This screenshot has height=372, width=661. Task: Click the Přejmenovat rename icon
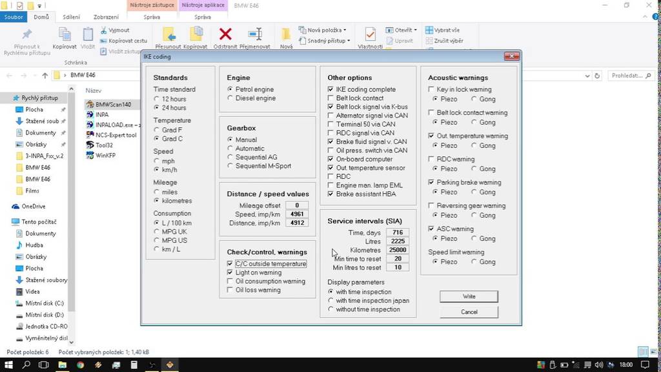[x=255, y=34]
